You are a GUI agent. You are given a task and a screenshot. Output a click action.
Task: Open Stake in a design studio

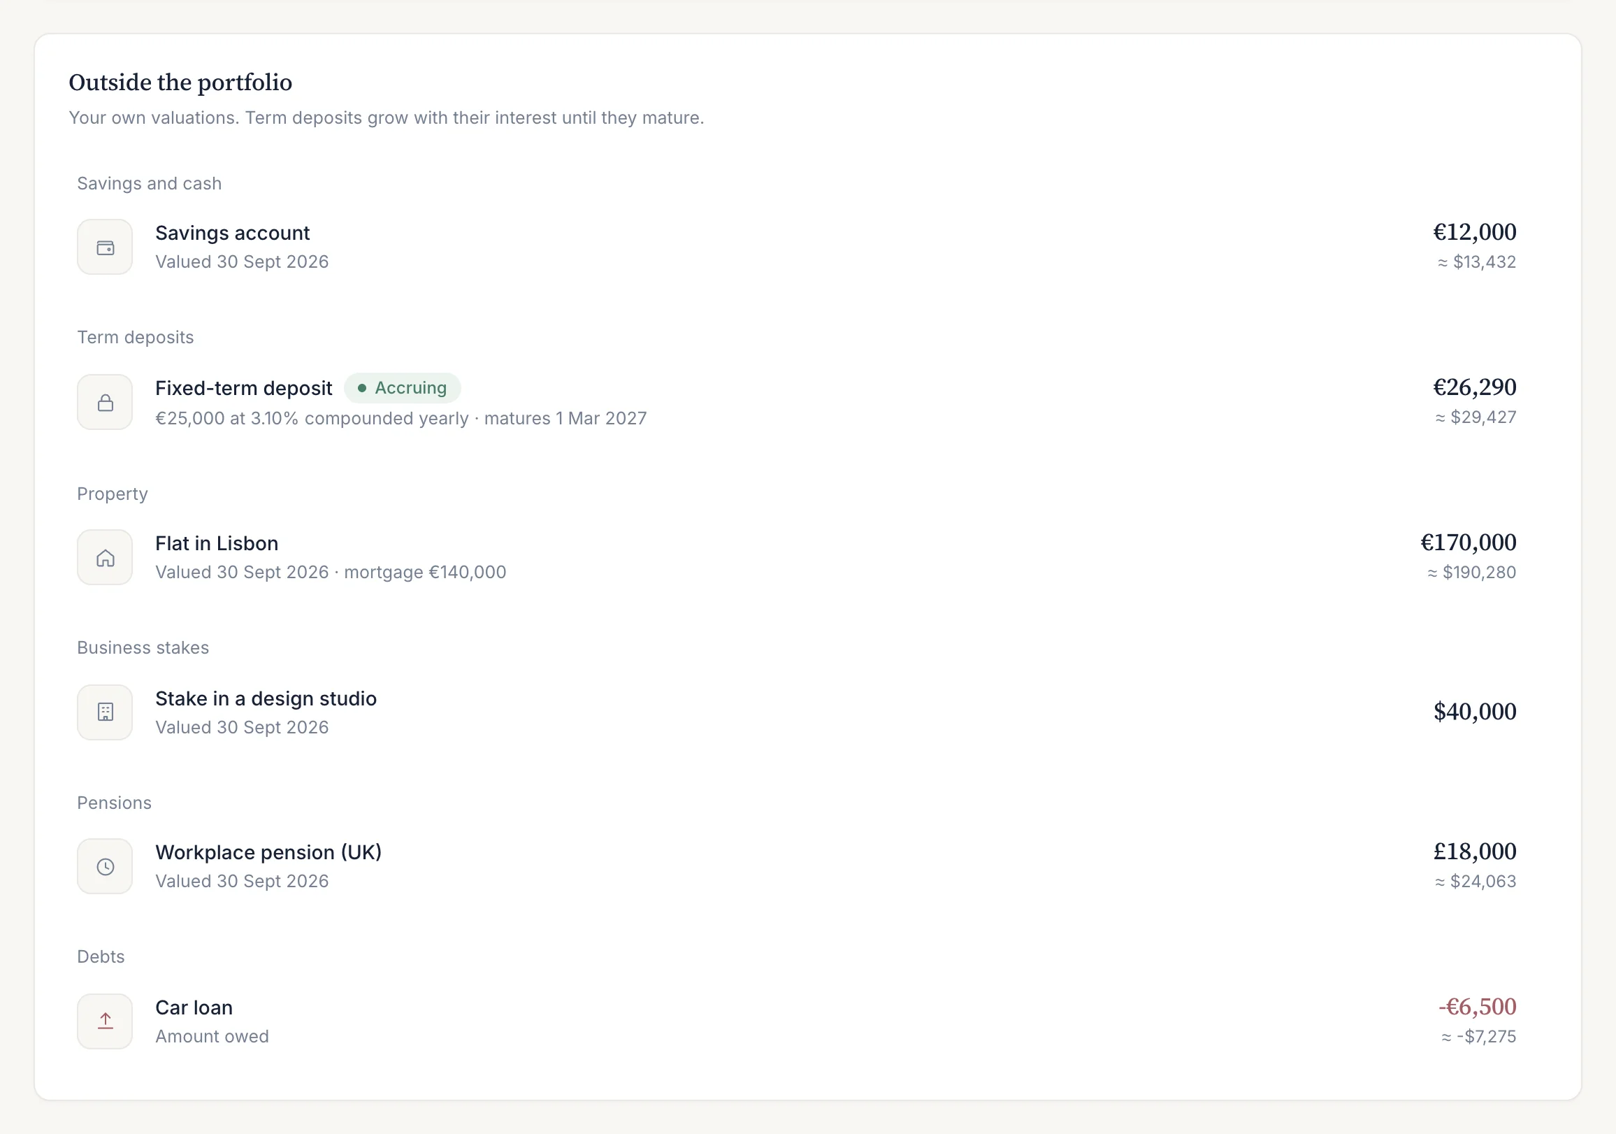click(x=266, y=698)
